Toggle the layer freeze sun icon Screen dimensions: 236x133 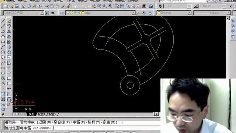72,13
